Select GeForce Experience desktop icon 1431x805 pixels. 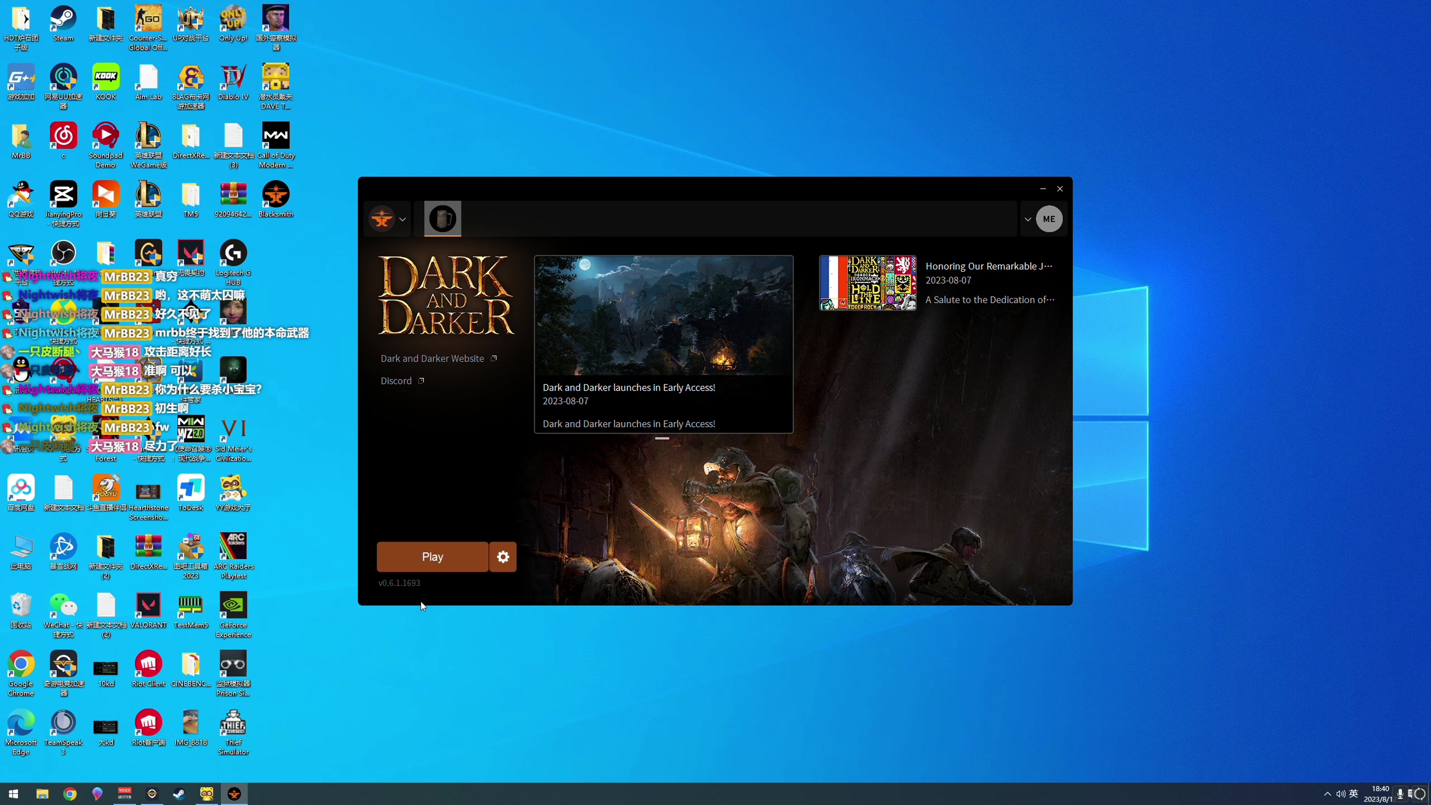[x=233, y=615]
